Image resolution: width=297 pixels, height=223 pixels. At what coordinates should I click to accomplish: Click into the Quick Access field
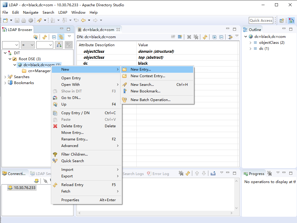(261, 21)
